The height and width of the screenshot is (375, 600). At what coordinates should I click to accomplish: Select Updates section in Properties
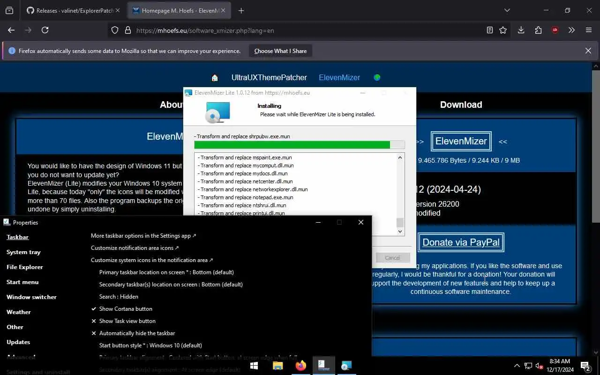(x=18, y=342)
